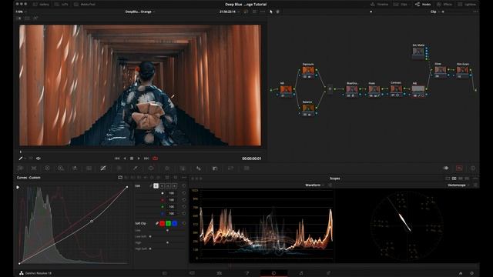Open the Color page at bottom
Viewport: 493px width, 277px height.
click(273, 273)
